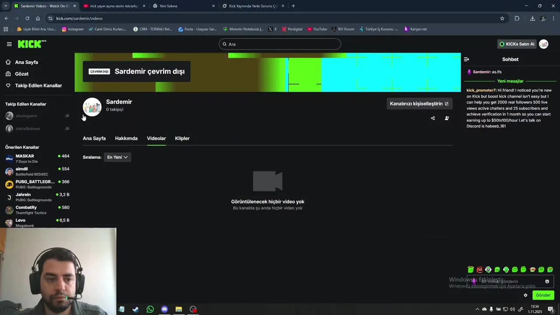560x315 pixels.
Task: Open File Explorer from the taskbar
Action: (x=178, y=309)
